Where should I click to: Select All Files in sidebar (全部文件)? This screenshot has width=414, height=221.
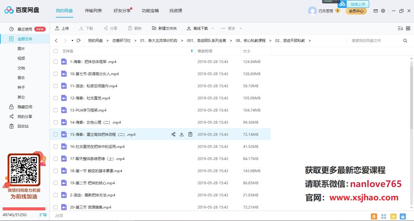click(x=25, y=39)
